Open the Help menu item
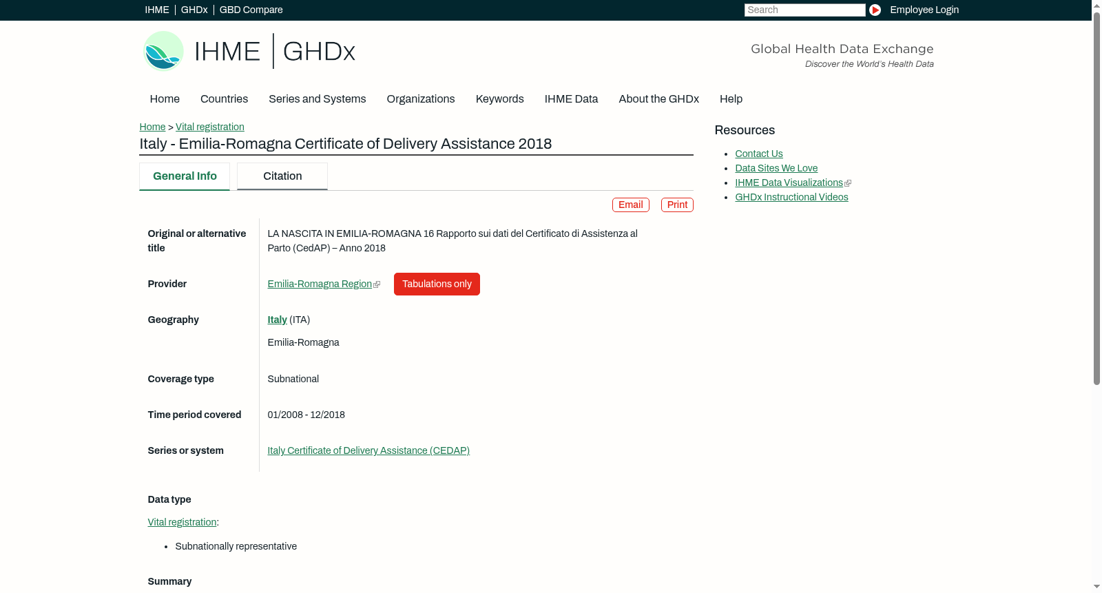This screenshot has height=593, width=1102. [x=731, y=99]
